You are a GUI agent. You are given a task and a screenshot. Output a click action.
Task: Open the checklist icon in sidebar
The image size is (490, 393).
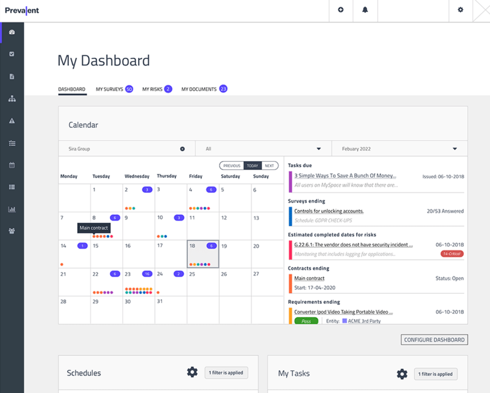tap(12, 143)
